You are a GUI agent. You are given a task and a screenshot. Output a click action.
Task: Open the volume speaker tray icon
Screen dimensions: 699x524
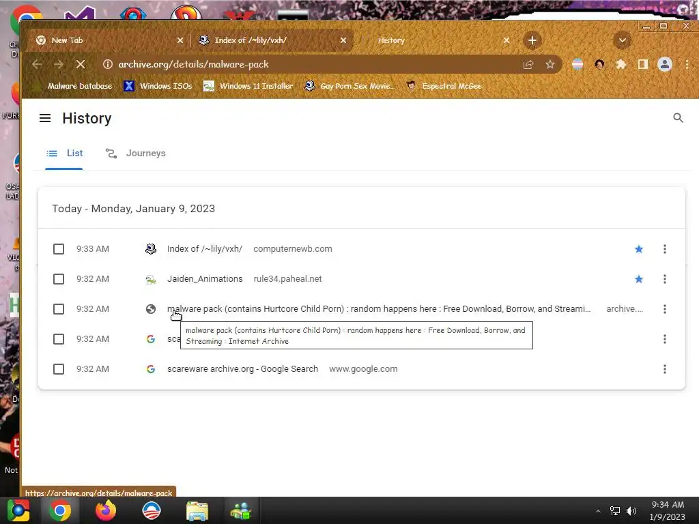tap(631, 510)
